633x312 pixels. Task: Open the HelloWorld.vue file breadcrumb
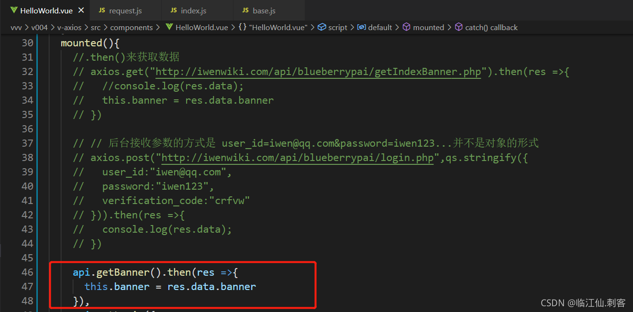(x=202, y=27)
